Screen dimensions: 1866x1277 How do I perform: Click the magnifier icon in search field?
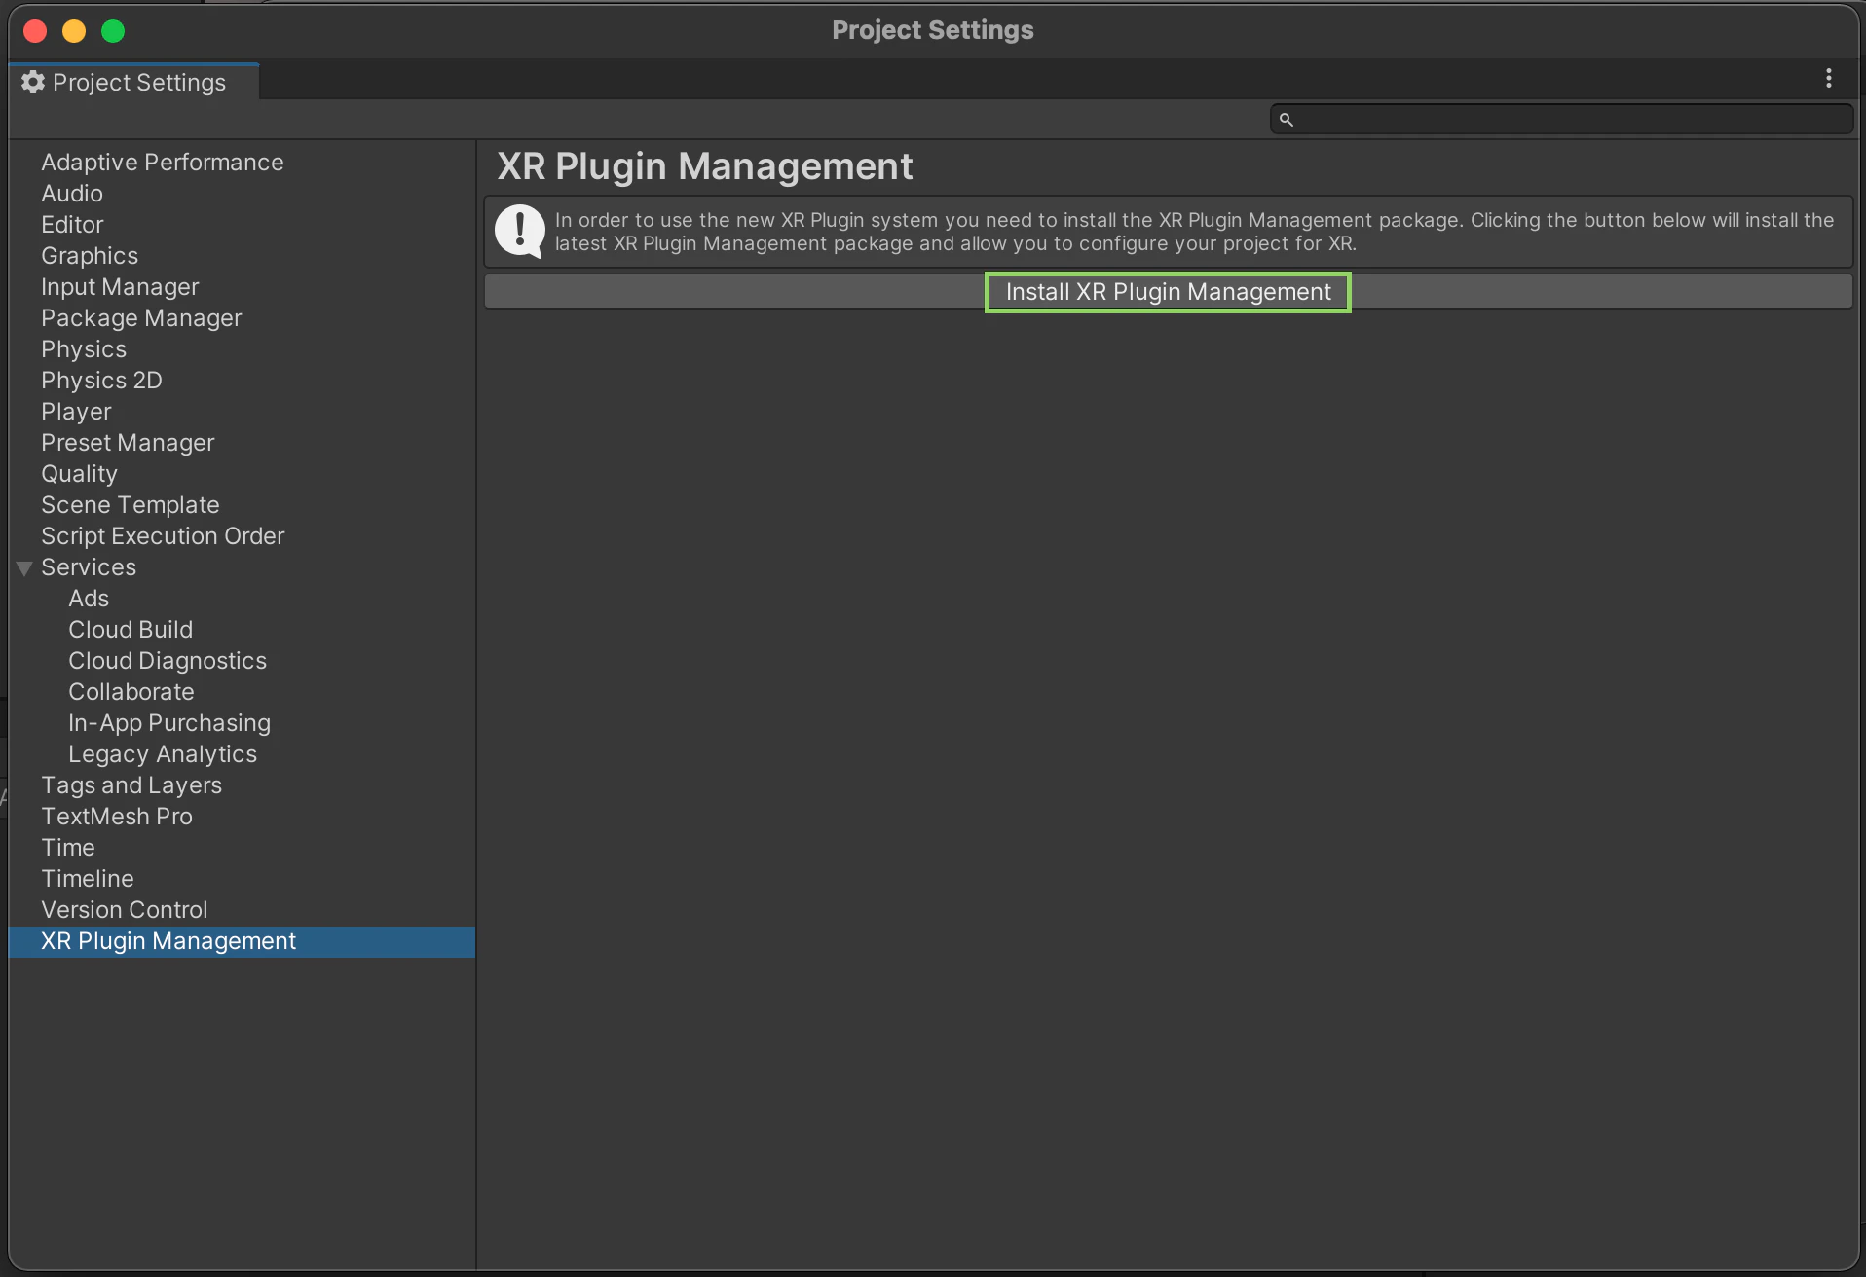[1286, 120]
